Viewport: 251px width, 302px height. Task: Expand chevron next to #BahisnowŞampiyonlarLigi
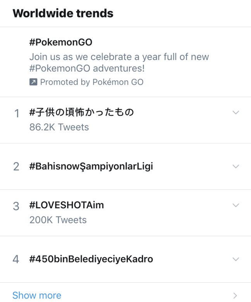(x=236, y=166)
